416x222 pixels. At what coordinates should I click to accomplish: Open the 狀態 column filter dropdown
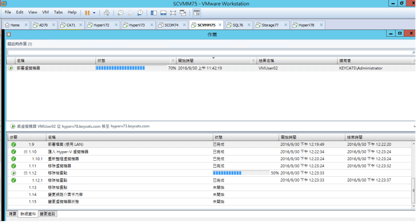(x=172, y=60)
